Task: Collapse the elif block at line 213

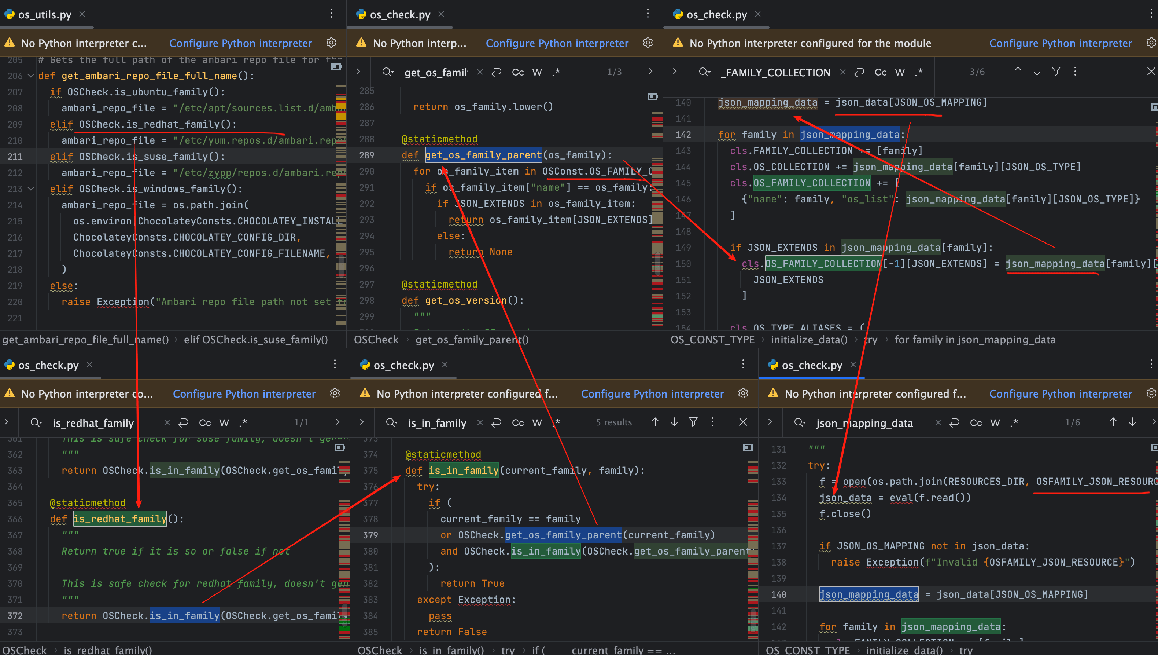Action: [x=31, y=189]
